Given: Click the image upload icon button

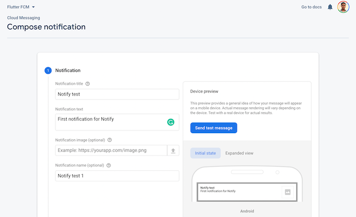Looking at the screenshot, I should [173, 150].
